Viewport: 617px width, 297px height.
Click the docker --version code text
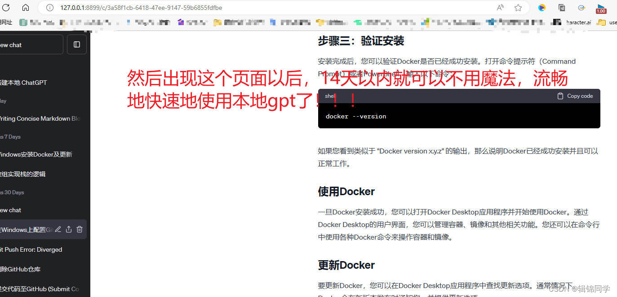356,116
